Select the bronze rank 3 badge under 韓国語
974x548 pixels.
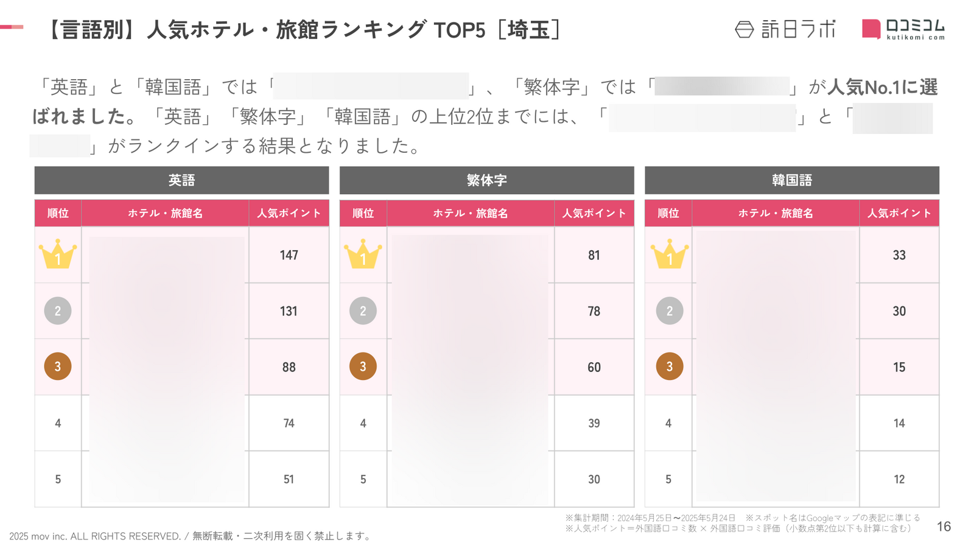[x=669, y=367]
